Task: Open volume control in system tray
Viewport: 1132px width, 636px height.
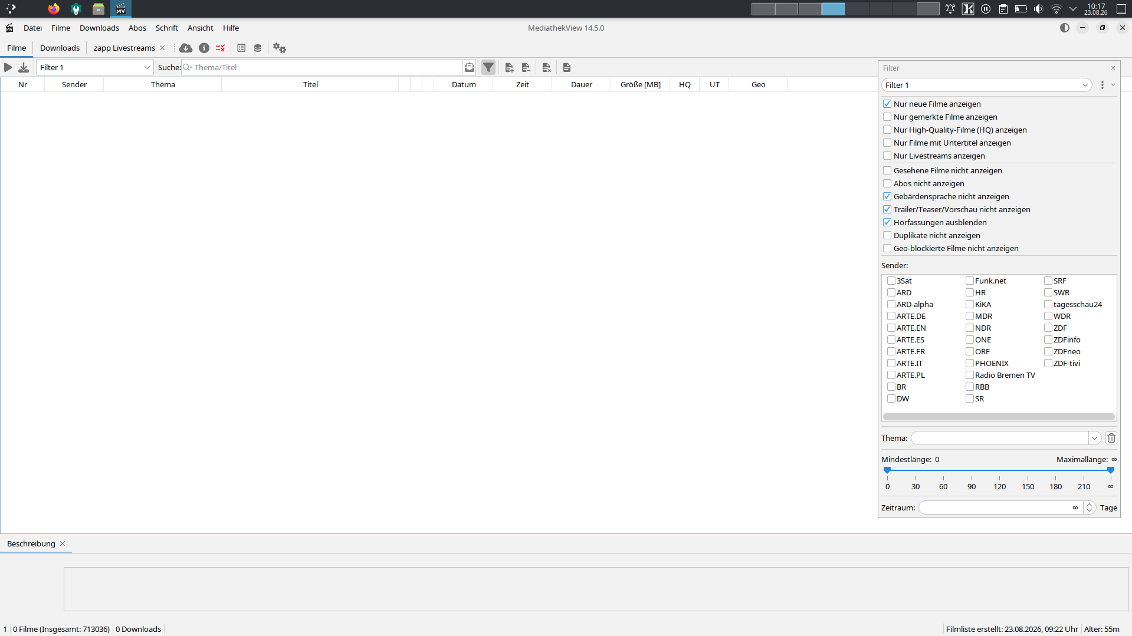Action: [1039, 9]
